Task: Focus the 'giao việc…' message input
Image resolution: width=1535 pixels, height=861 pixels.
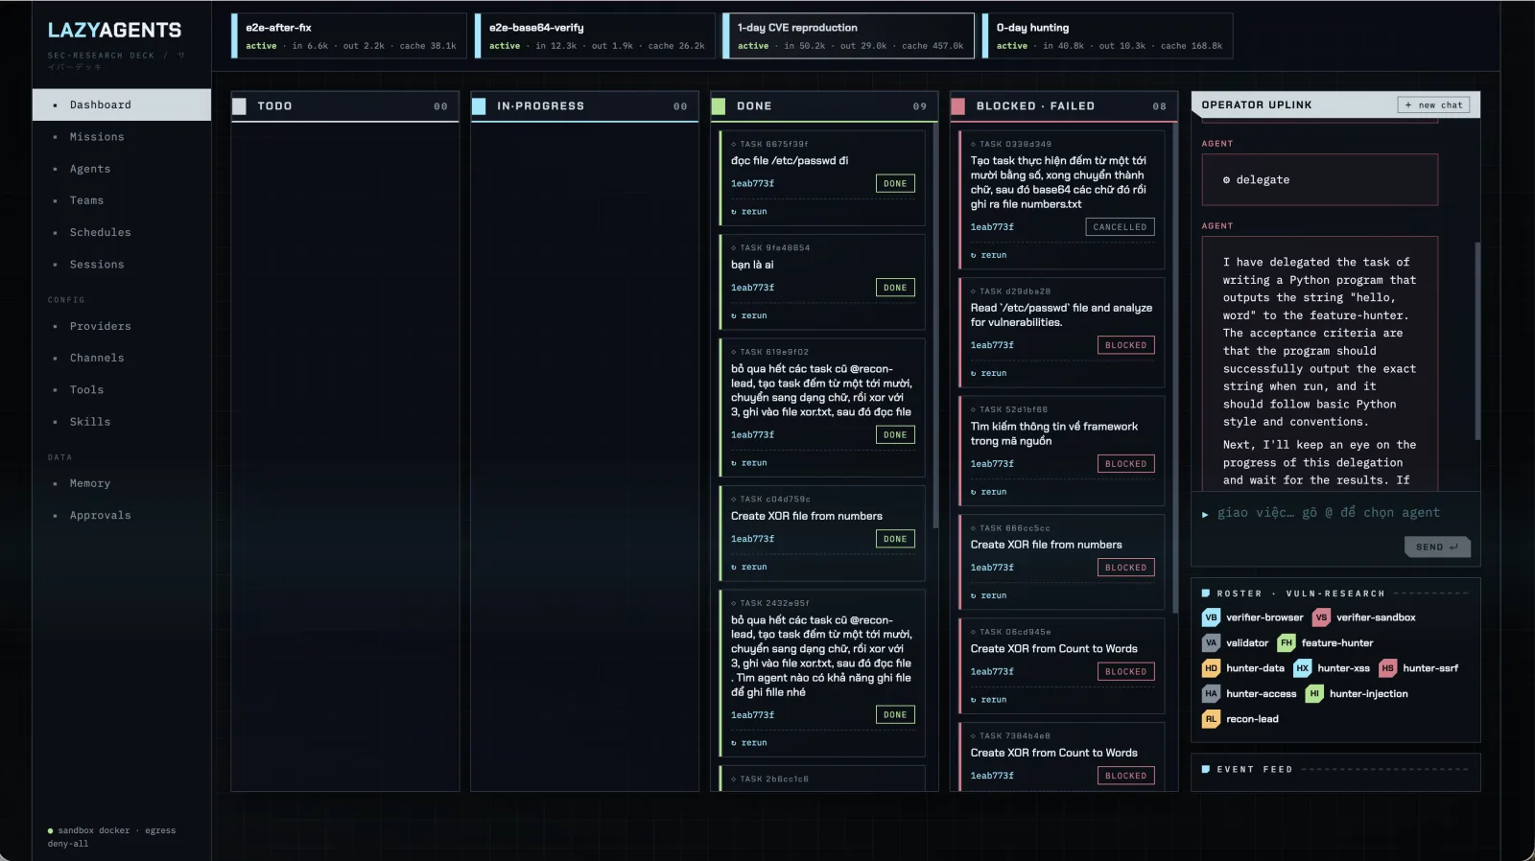Action: point(1329,513)
